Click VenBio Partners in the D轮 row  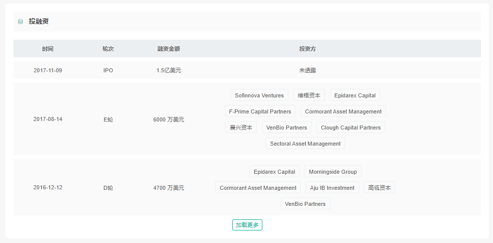tap(305, 204)
